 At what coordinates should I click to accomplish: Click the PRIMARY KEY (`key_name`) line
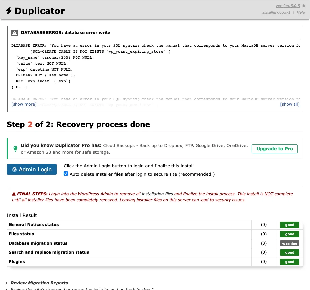click(46, 75)
